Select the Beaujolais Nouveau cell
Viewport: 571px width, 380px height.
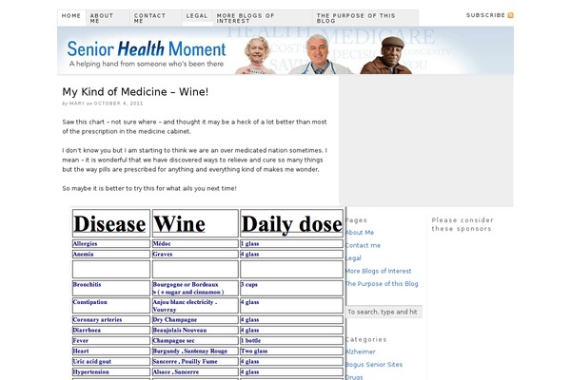click(195, 331)
